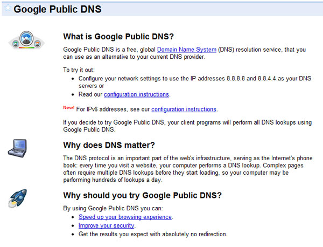Click the red New! label
The image size is (323, 247).
pyautogui.click(x=69, y=107)
